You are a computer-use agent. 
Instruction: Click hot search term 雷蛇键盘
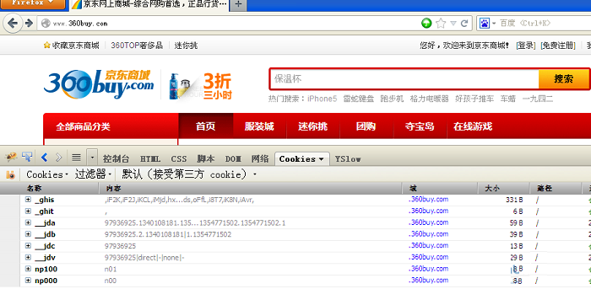pyautogui.click(x=359, y=99)
